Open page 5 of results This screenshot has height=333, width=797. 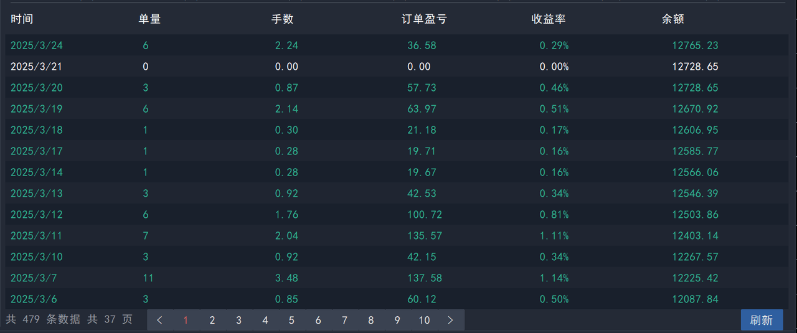291,320
